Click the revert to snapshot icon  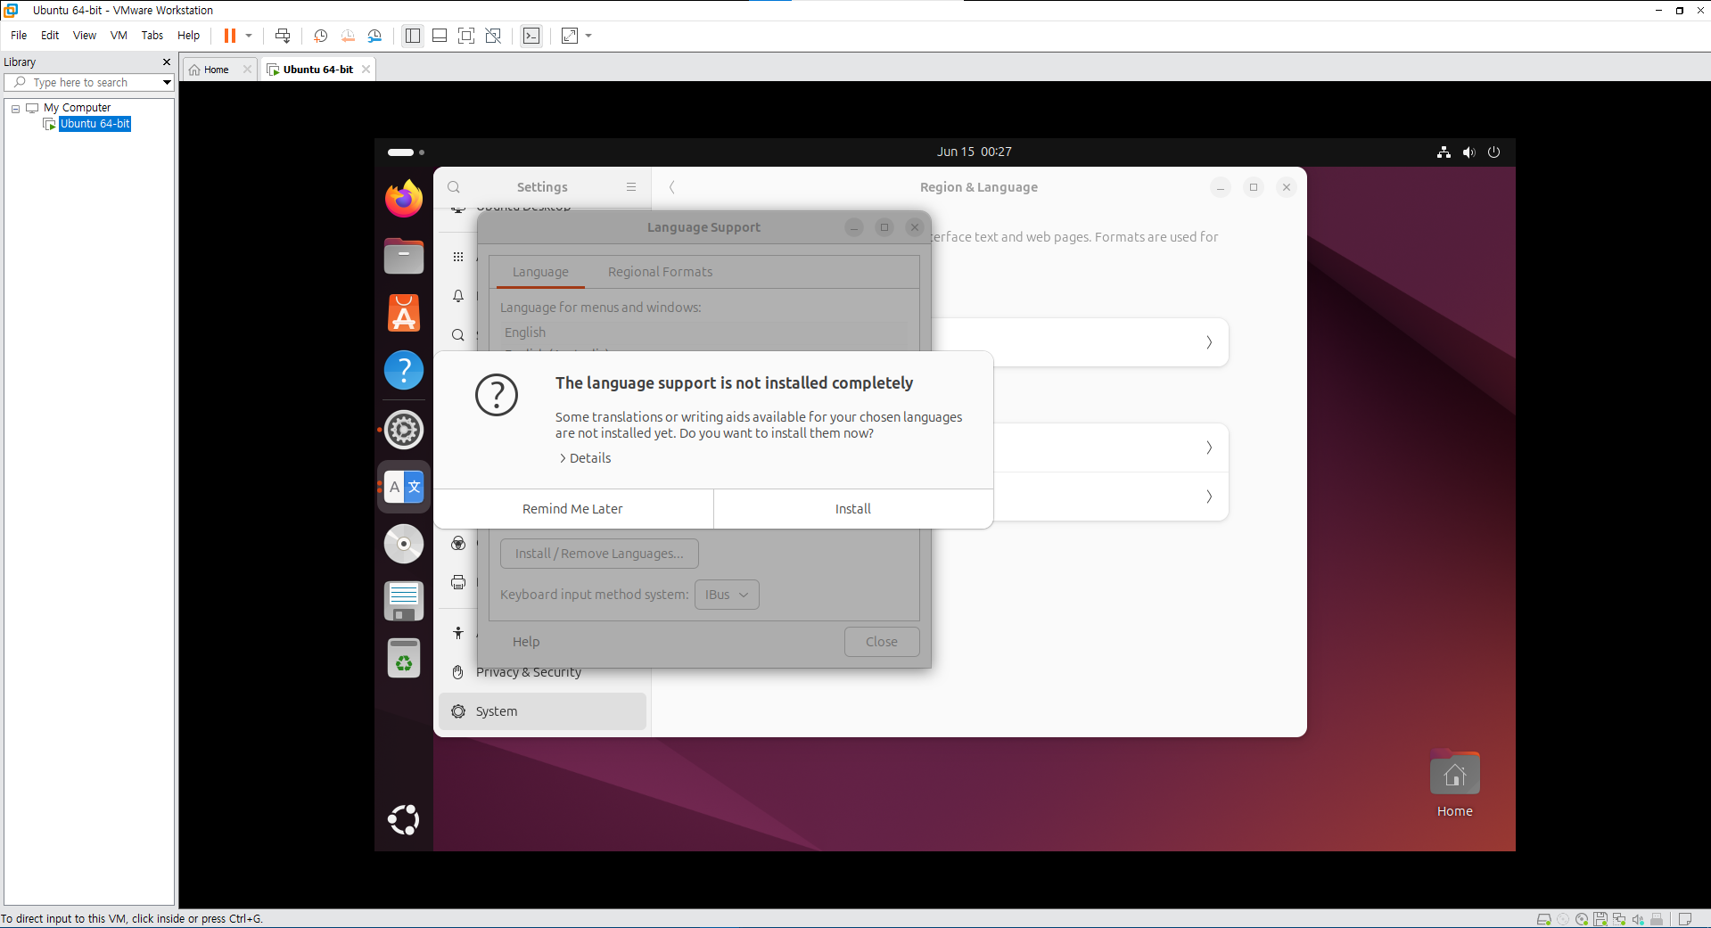point(348,36)
